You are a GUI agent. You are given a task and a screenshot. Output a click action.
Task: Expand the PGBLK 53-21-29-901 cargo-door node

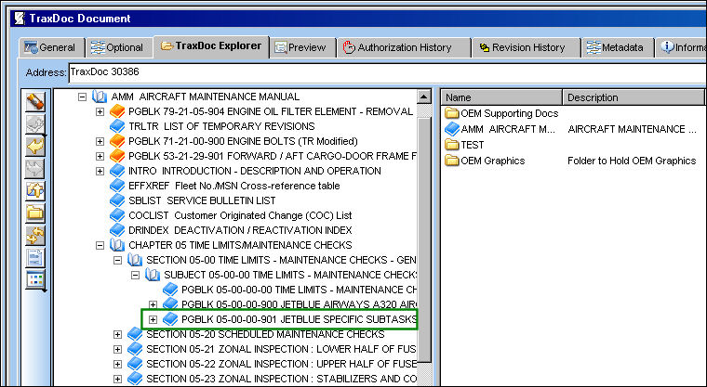click(x=100, y=156)
